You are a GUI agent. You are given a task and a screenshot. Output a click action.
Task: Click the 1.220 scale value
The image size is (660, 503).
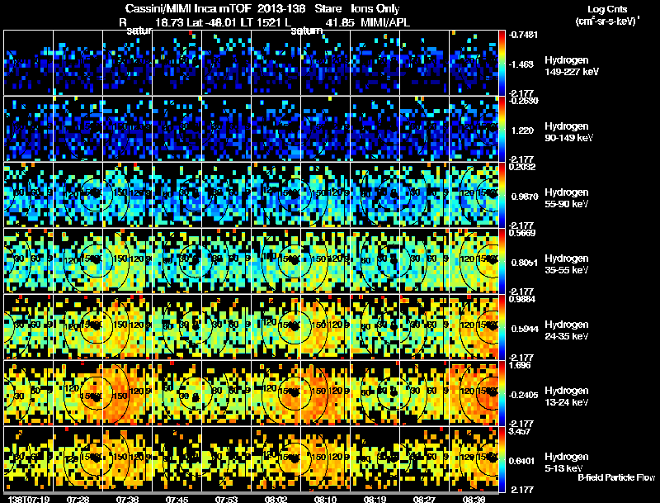[522, 130]
